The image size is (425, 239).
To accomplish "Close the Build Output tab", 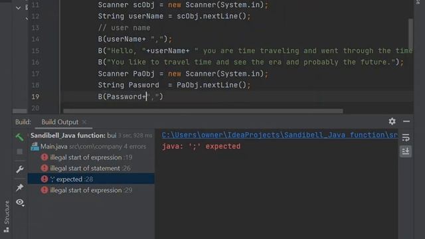I will (x=84, y=122).
